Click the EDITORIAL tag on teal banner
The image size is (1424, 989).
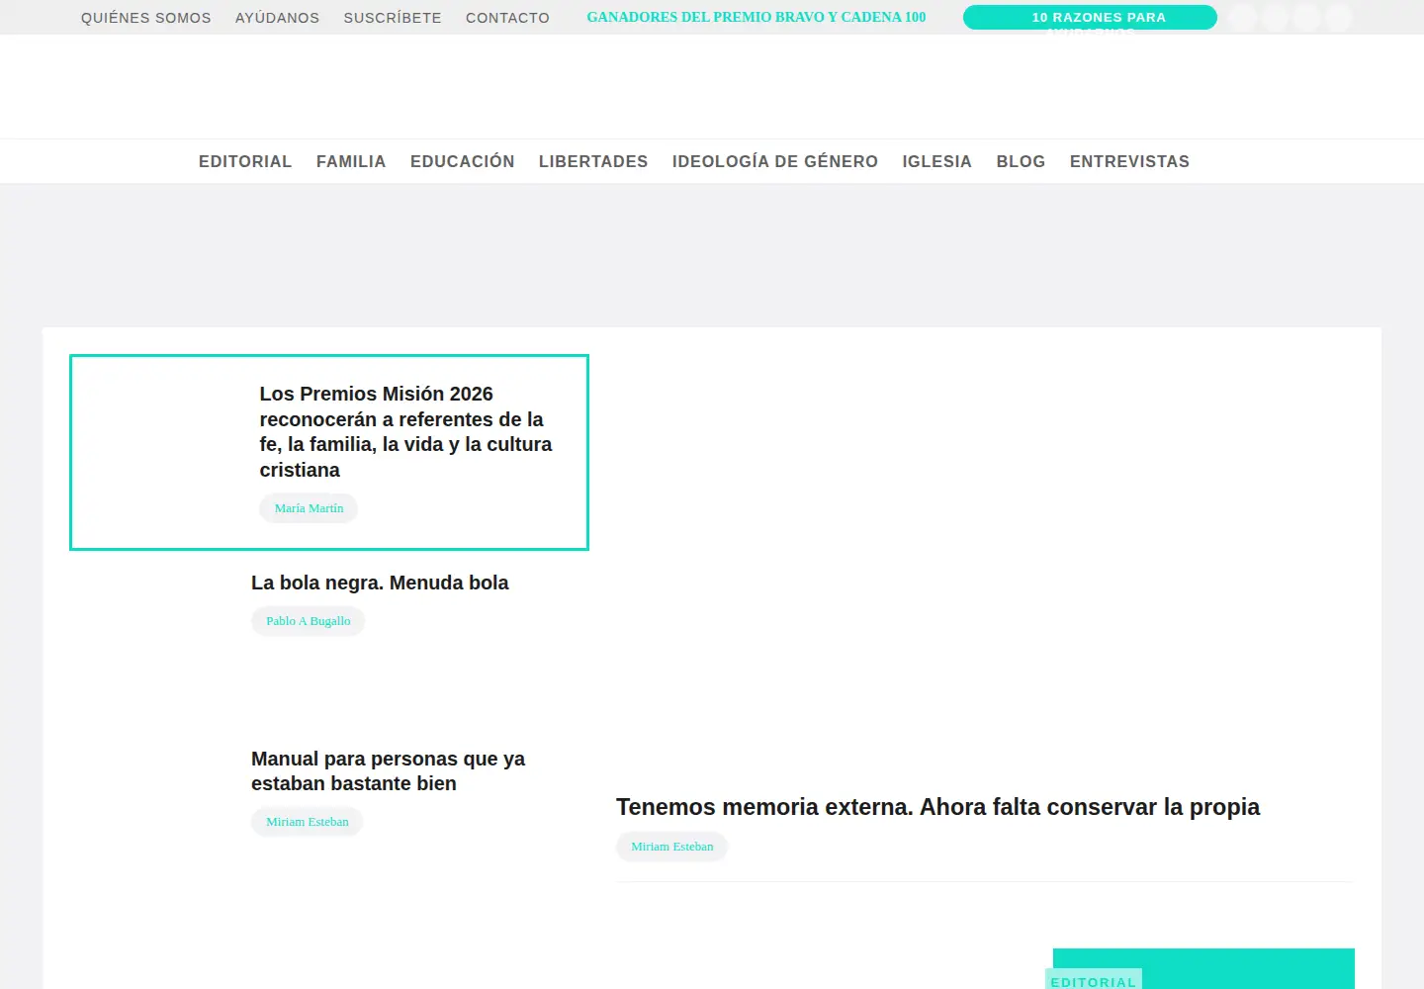[1094, 980]
